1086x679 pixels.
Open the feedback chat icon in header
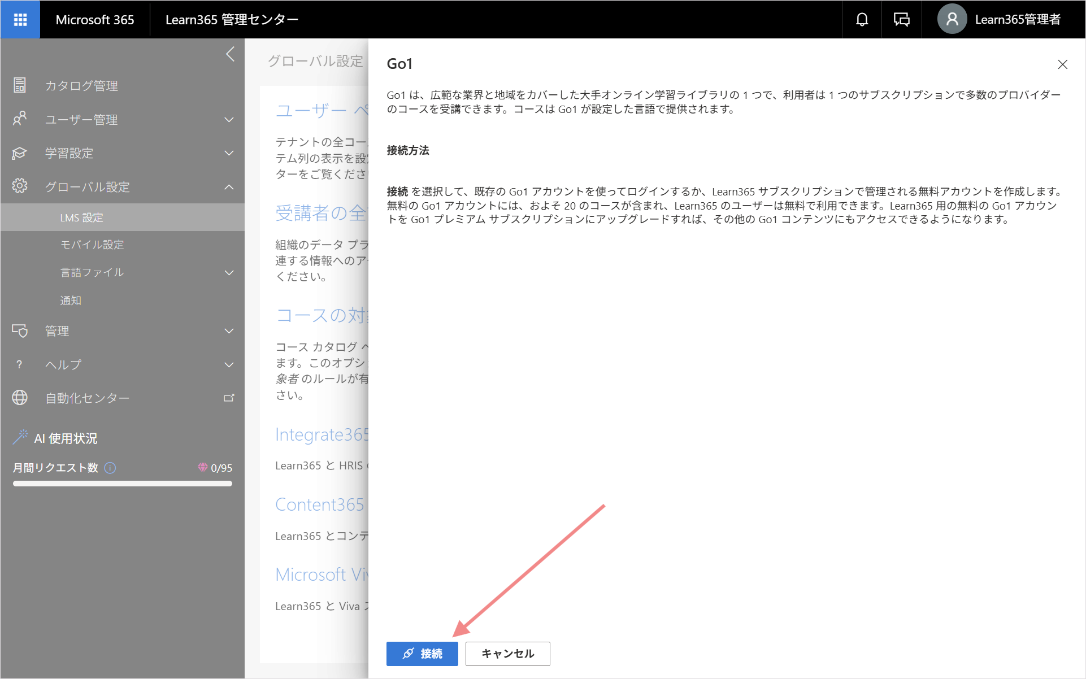pos(902,20)
